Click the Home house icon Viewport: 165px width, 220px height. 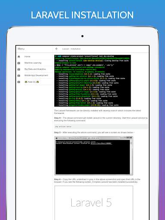coord(19,57)
